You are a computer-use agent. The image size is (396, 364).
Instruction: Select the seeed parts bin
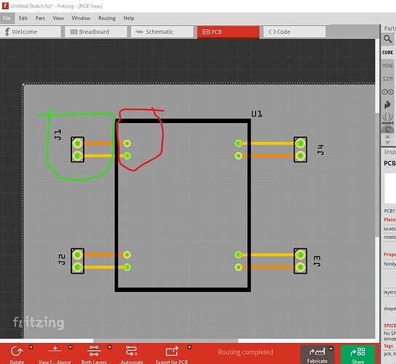[388, 118]
